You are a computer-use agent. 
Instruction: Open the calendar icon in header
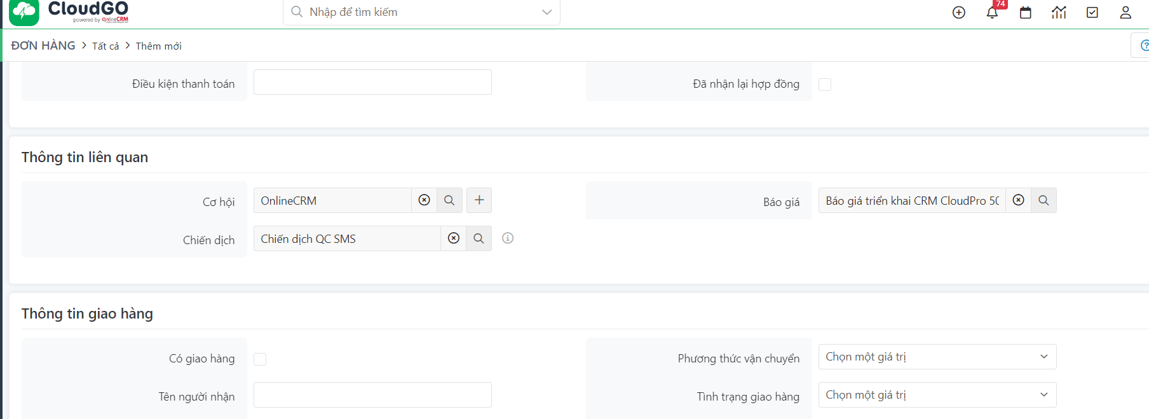pyautogui.click(x=1026, y=13)
